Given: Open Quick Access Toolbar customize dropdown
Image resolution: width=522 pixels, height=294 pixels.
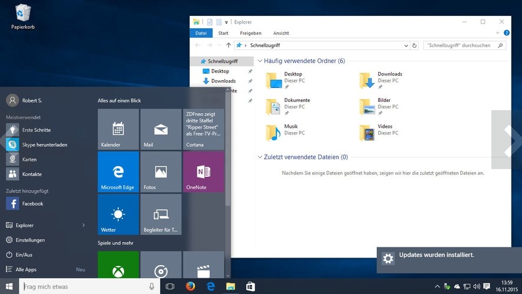Looking at the screenshot, I should coord(226,22).
